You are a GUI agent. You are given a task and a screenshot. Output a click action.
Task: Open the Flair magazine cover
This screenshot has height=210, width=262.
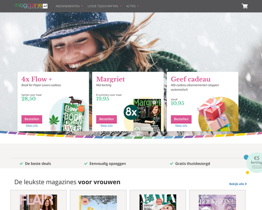(x=38, y=202)
